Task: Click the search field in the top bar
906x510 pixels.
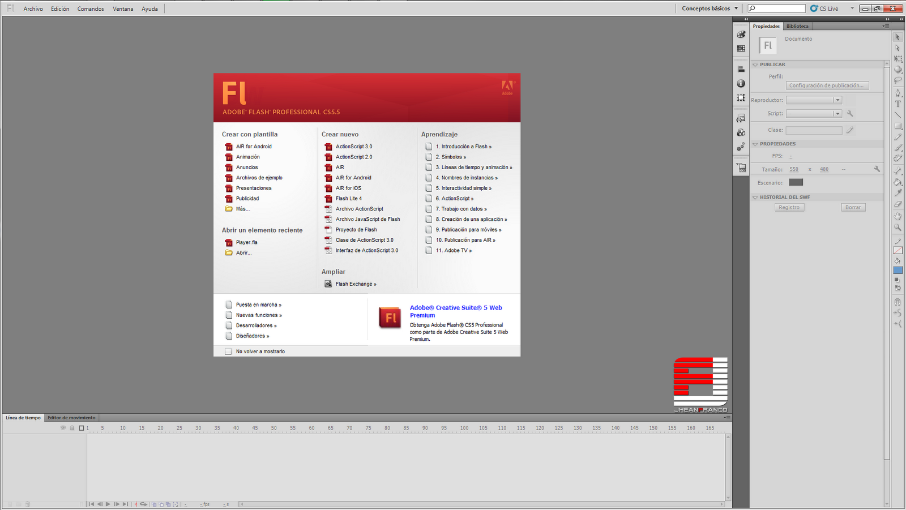Action: pyautogui.click(x=776, y=8)
